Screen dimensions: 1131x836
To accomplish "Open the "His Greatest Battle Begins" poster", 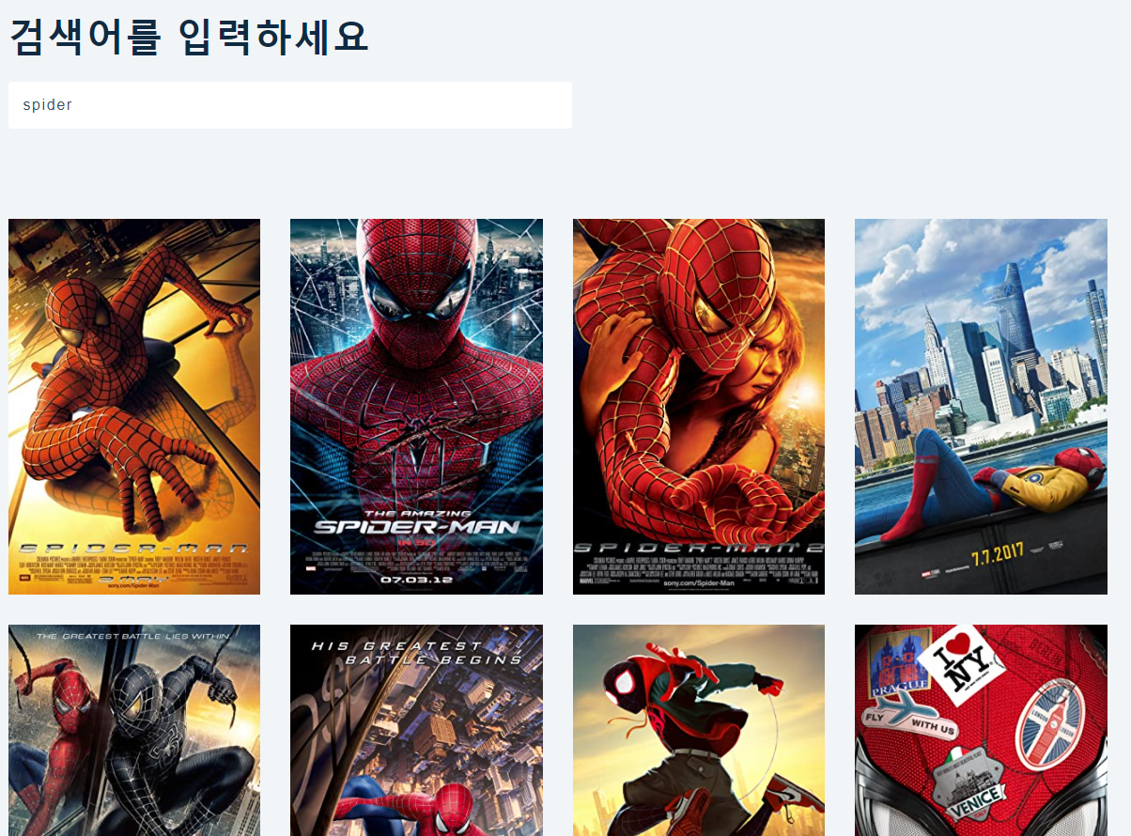I will pos(416,730).
